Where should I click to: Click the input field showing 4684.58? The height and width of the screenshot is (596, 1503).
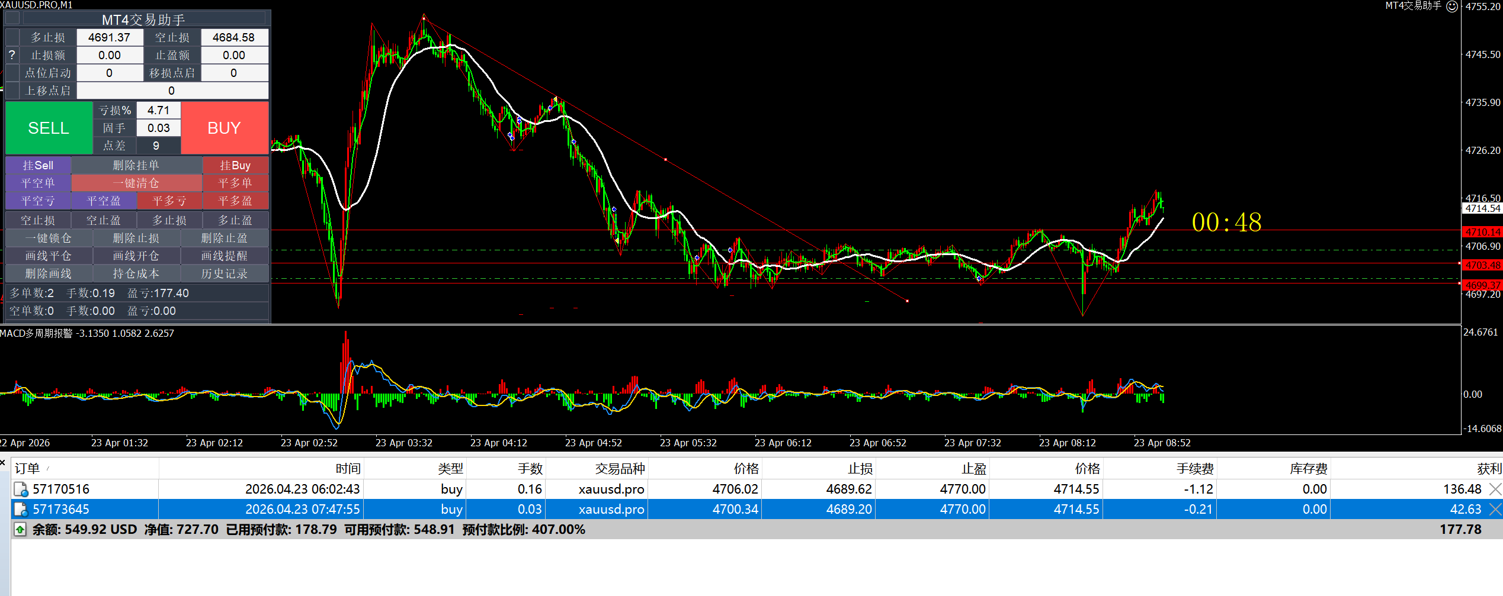[234, 37]
